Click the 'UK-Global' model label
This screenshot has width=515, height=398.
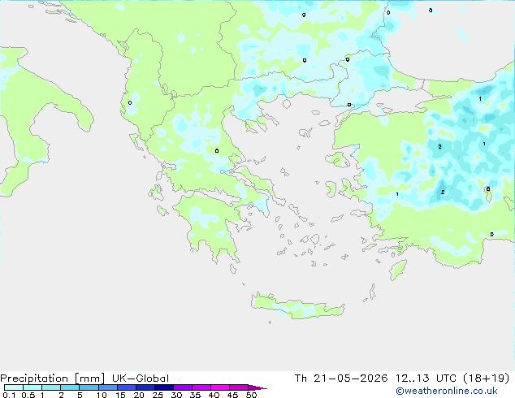(141, 379)
